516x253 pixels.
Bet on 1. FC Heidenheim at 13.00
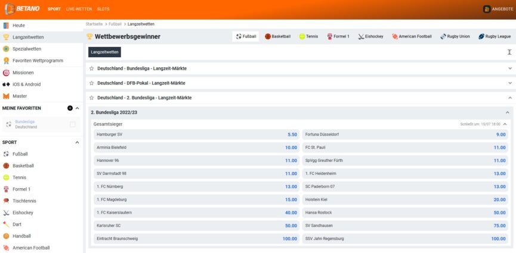pyautogui.click(x=405, y=173)
